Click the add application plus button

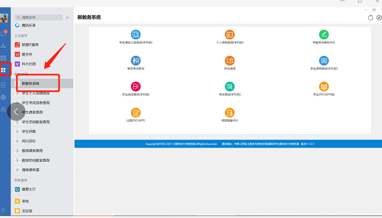coord(67,17)
